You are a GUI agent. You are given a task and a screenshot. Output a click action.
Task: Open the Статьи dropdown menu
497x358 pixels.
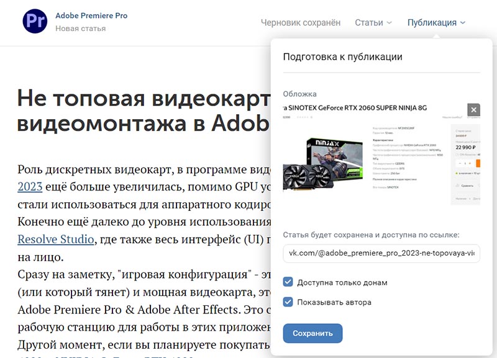[373, 22]
